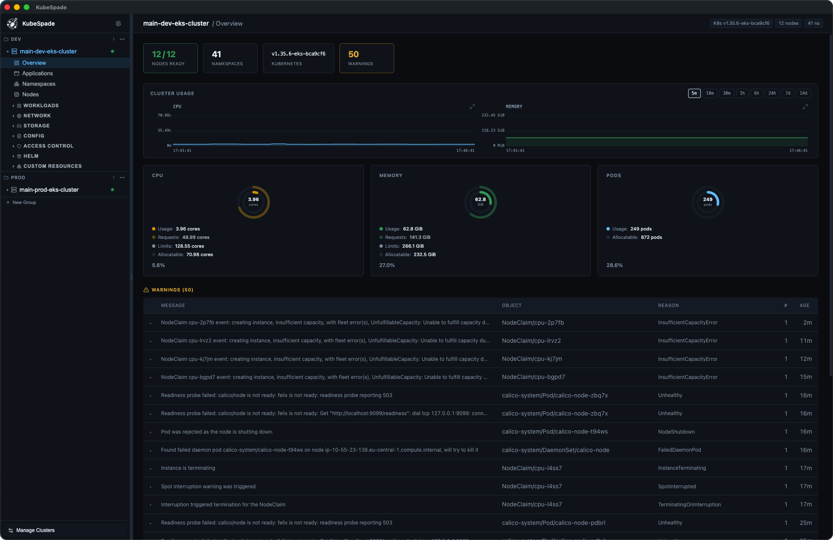Expand the STORAGE section

(x=13, y=126)
